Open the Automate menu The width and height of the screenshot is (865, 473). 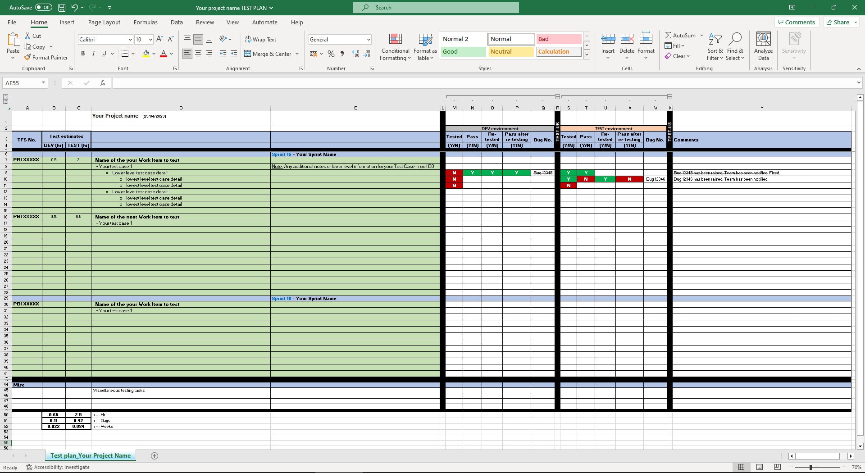coord(265,22)
